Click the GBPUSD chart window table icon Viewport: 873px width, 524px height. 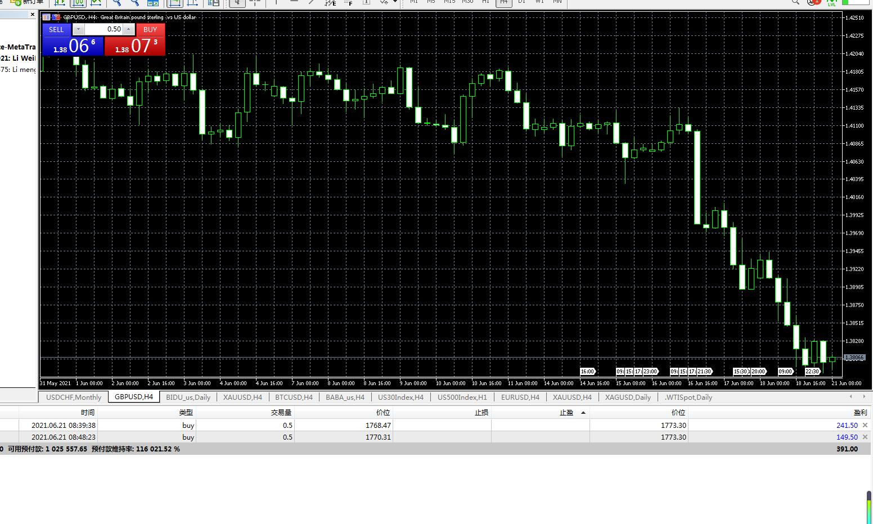pyautogui.click(x=47, y=17)
